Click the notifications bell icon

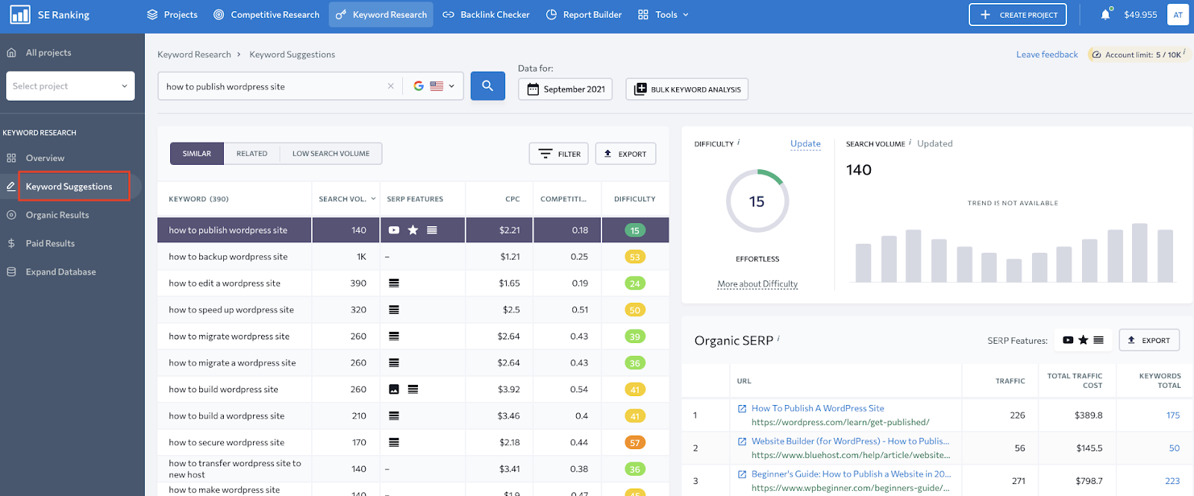1105,15
